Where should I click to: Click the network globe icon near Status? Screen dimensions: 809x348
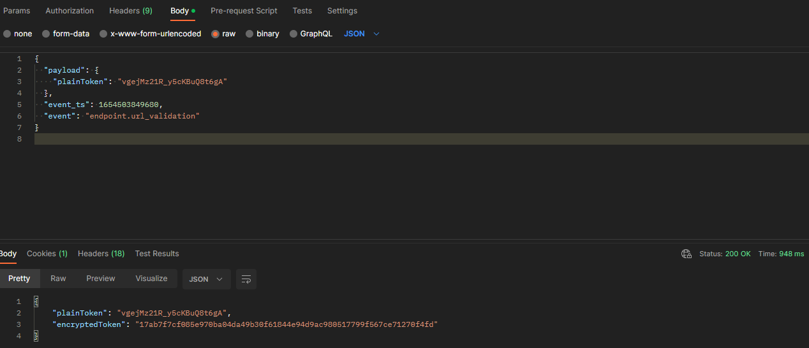click(687, 254)
